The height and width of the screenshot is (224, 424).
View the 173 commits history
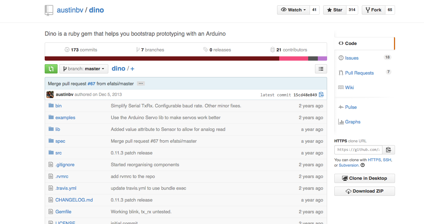coord(81,50)
